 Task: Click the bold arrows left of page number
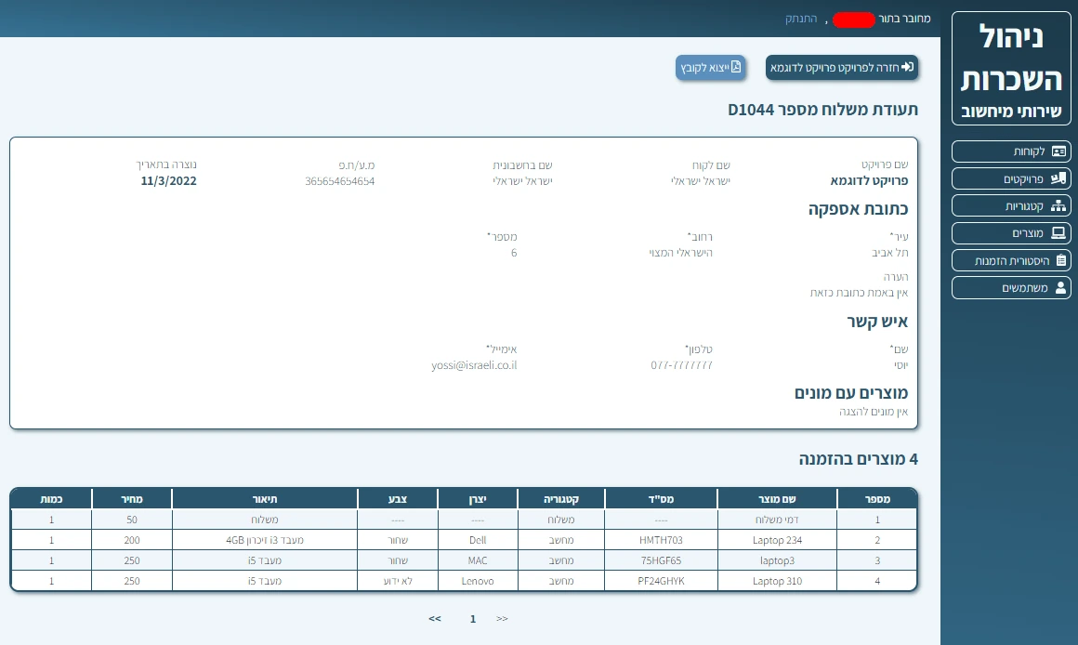(x=434, y=618)
